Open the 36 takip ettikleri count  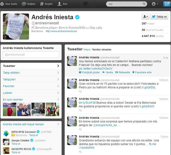tap(152, 30)
